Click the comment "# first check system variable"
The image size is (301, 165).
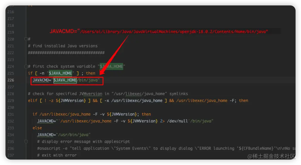tap(62, 67)
